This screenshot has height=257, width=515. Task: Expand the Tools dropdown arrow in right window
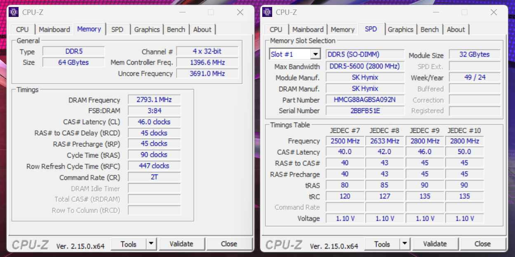coord(405,244)
